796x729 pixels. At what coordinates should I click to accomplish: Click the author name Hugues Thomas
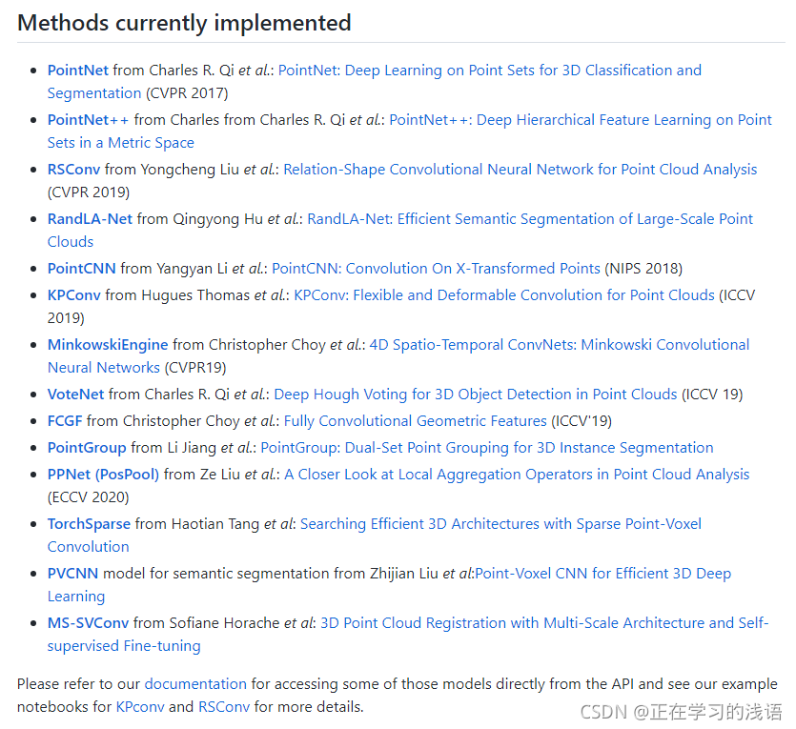pyautogui.click(x=195, y=295)
